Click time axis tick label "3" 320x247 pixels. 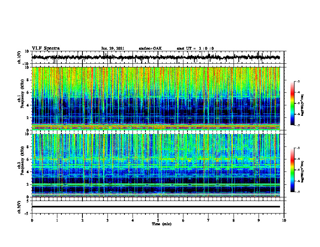coord(107,220)
